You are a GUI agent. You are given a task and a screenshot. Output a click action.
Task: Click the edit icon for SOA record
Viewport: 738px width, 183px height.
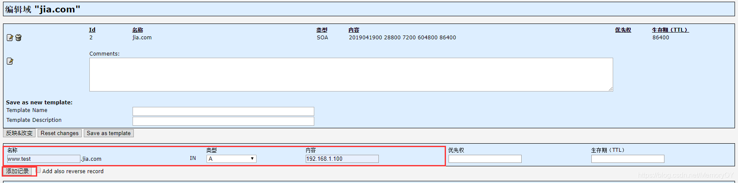coord(10,38)
